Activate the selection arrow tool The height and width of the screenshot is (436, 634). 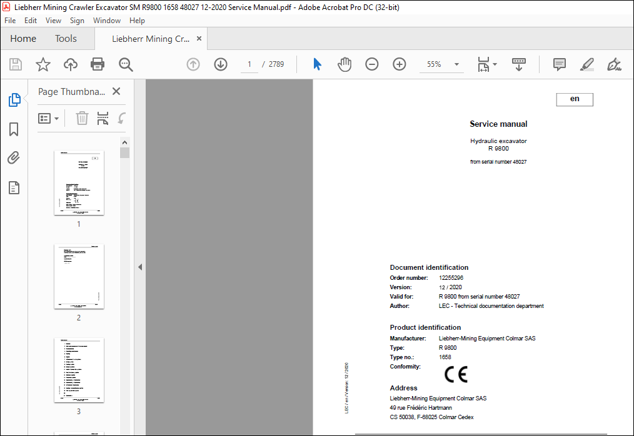[318, 64]
